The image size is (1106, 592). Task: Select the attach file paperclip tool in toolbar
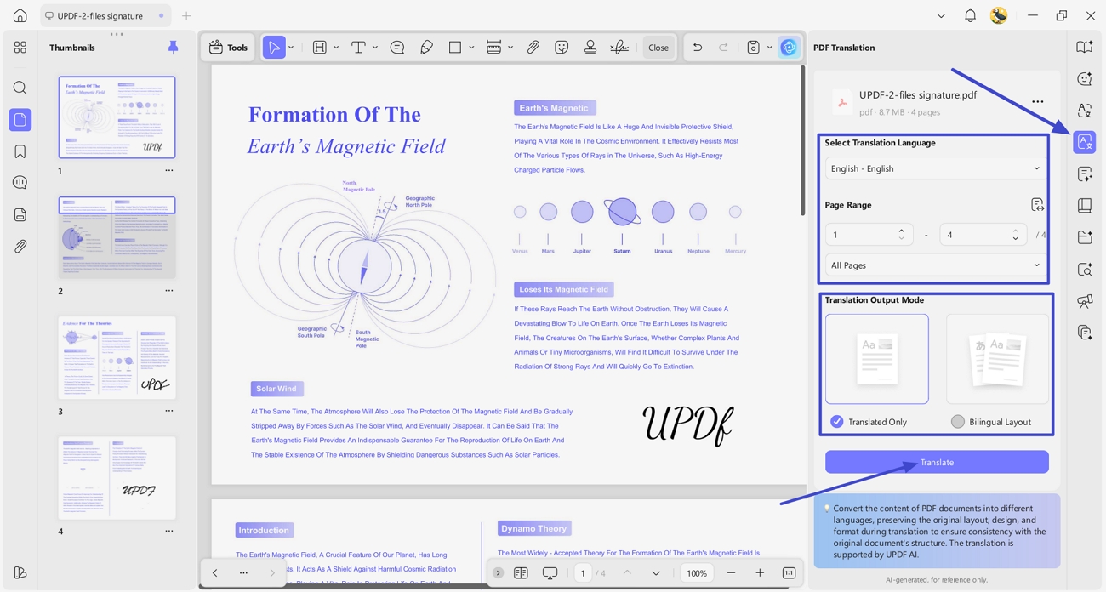tap(533, 48)
